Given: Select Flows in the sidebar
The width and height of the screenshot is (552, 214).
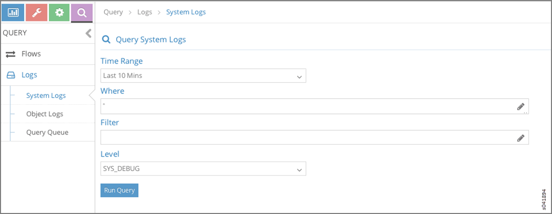Looking at the screenshot, I should pyautogui.click(x=31, y=54).
